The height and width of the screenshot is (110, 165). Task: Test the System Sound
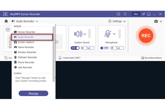click(87, 48)
